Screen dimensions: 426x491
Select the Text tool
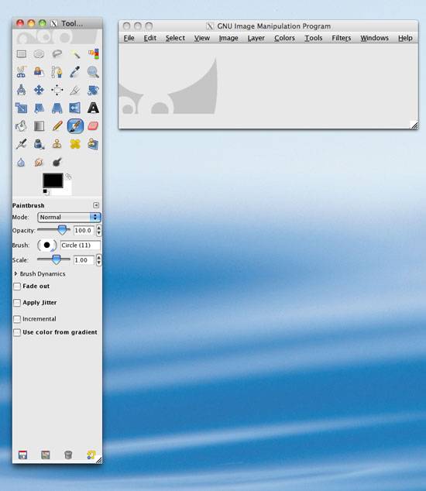[x=93, y=108]
